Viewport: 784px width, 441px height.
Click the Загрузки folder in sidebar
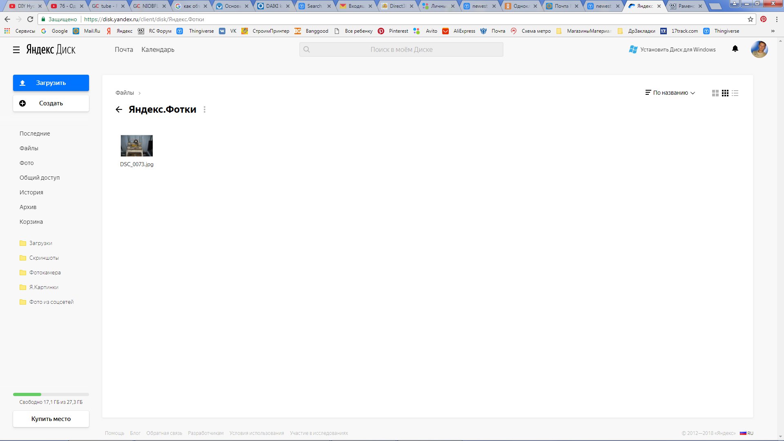point(40,243)
